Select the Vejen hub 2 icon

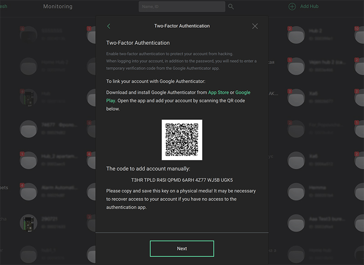click(x=296, y=66)
